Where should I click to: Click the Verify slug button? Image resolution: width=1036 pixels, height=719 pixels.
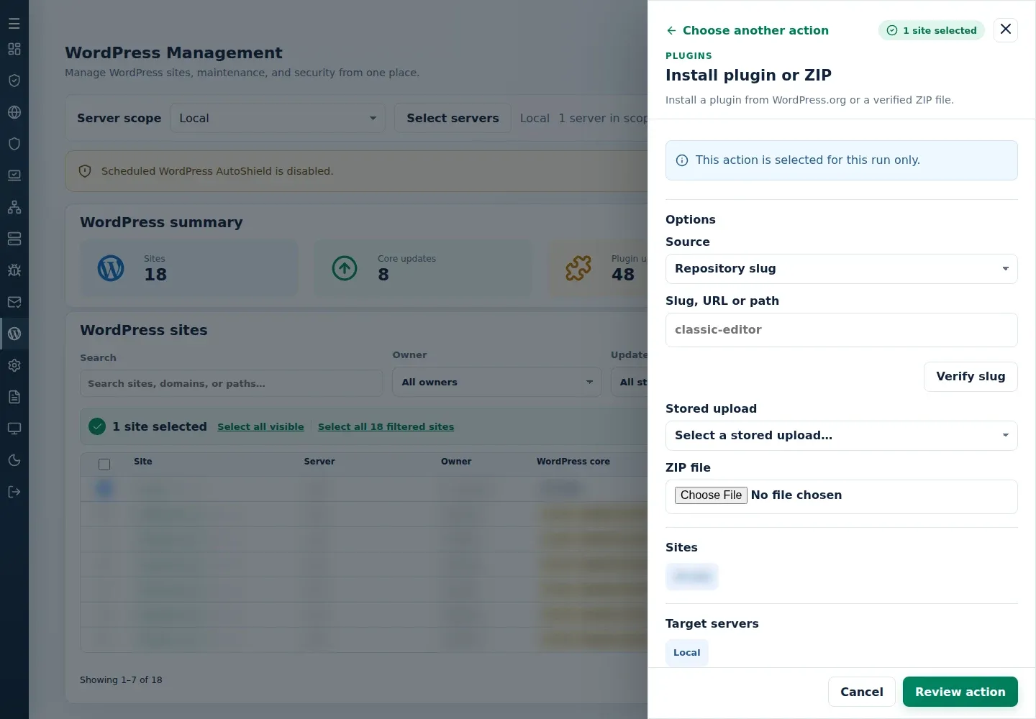971,377
